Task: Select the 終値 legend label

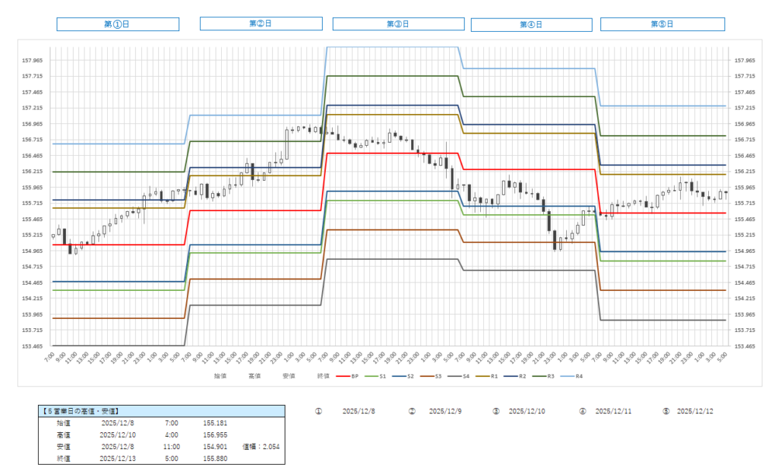Action: (x=323, y=375)
